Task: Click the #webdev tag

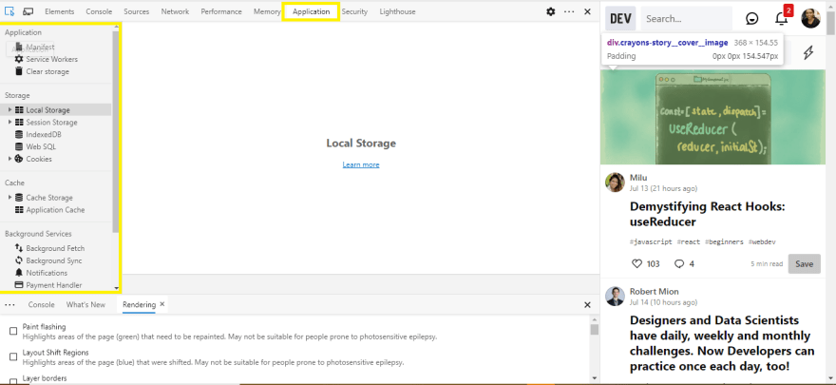Action: coord(762,242)
